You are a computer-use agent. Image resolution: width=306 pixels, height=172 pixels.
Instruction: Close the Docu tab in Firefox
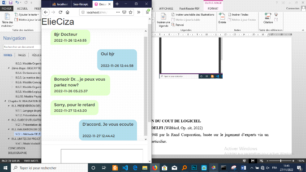pyautogui.click(x=109, y=4)
